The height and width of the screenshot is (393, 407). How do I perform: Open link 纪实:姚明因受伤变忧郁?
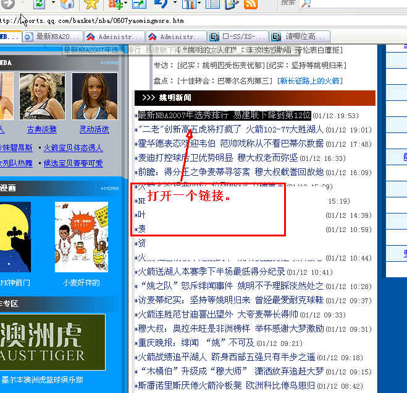220,65
